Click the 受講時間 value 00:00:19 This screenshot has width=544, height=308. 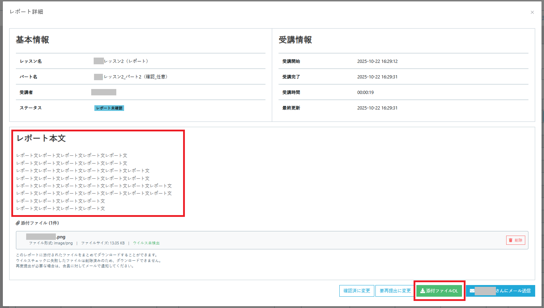coord(365,93)
